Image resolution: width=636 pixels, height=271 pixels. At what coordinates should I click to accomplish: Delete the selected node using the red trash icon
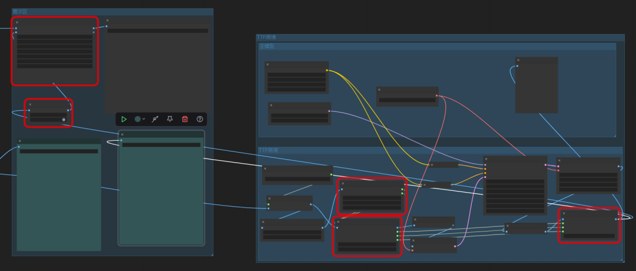click(x=185, y=119)
